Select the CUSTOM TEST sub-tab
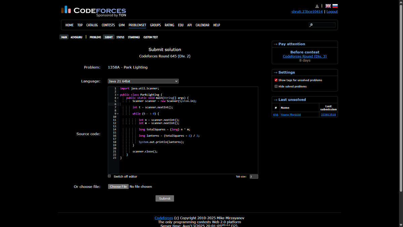This screenshot has height=227, width=403. [x=150, y=37]
